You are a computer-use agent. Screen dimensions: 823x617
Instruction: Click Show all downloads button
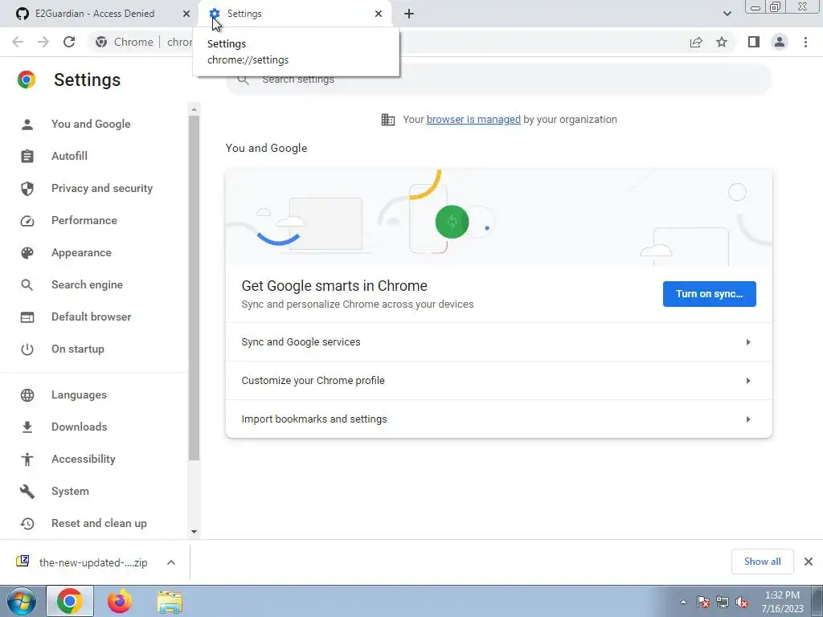click(x=762, y=562)
